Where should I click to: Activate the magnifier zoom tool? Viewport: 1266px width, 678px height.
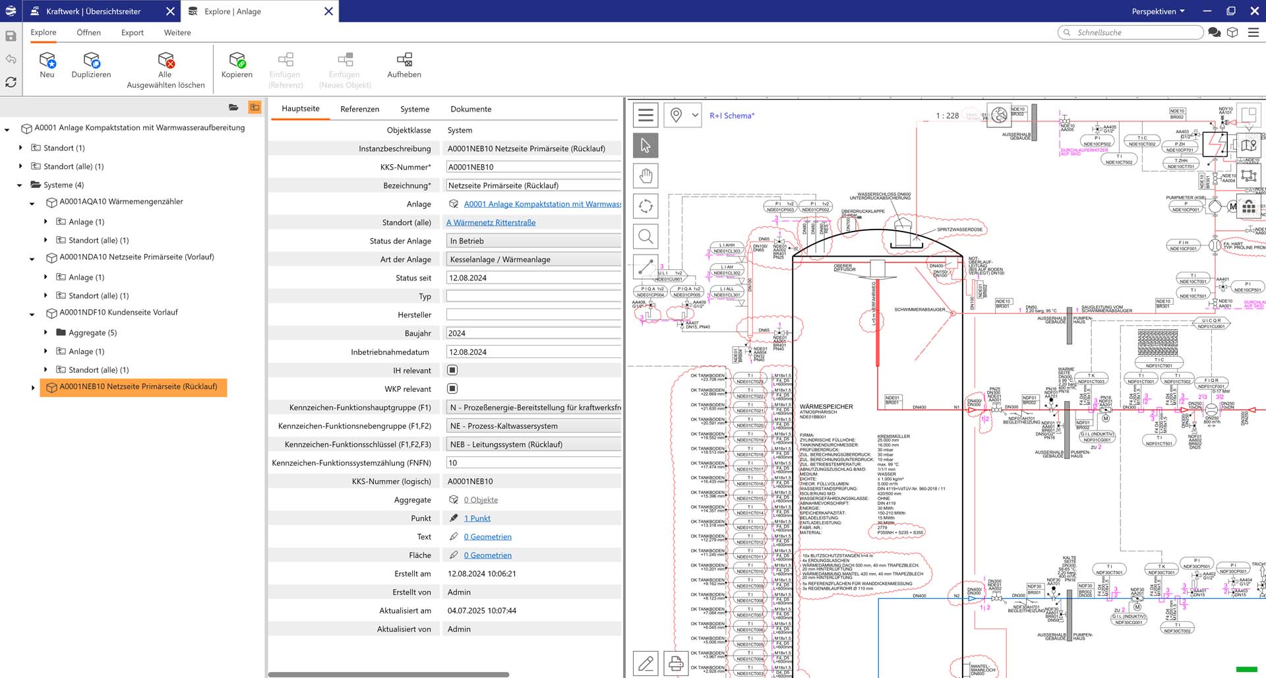click(646, 236)
